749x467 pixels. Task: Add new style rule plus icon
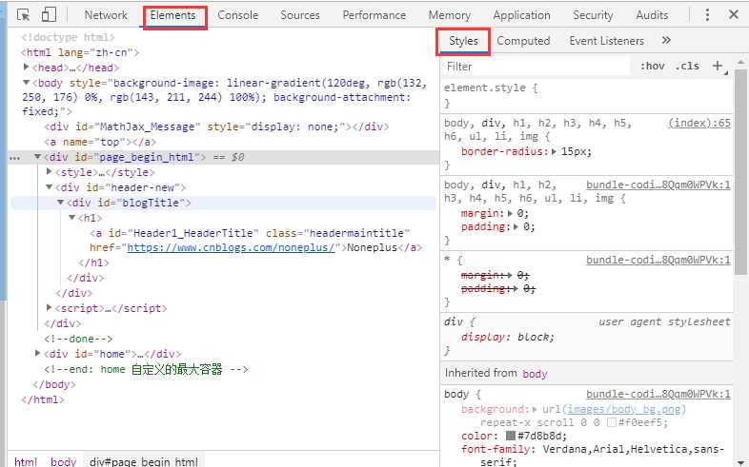718,66
